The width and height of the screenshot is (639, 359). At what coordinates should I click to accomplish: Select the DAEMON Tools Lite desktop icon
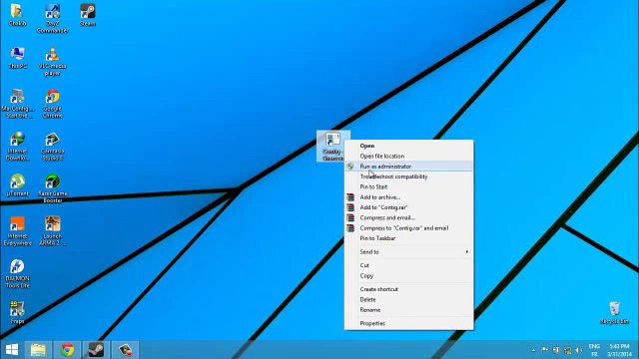18,273
